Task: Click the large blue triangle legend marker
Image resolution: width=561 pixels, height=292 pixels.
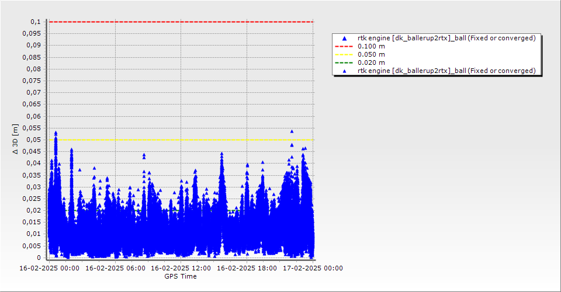Action: 344,38
